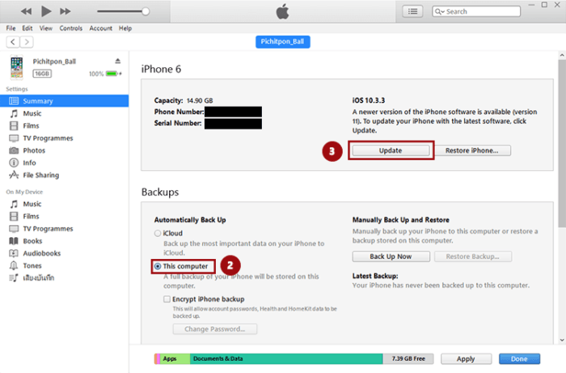Click the Pichitpon_Ball device tab button

(x=283, y=42)
